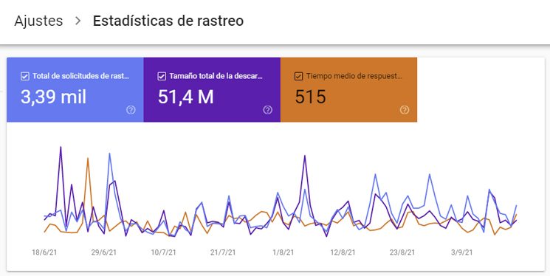Click the breadcrumb chevron after Ajustes

point(78,21)
